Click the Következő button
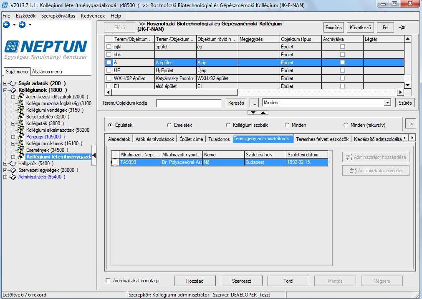The image size is (422, 299). pyautogui.click(x=360, y=28)
